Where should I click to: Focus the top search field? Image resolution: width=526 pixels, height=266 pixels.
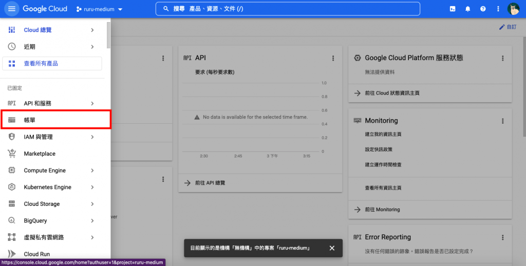pos(288,9)
